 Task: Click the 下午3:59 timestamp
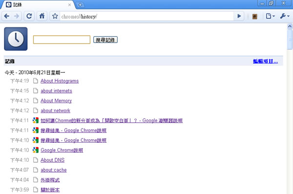[20, 190]
